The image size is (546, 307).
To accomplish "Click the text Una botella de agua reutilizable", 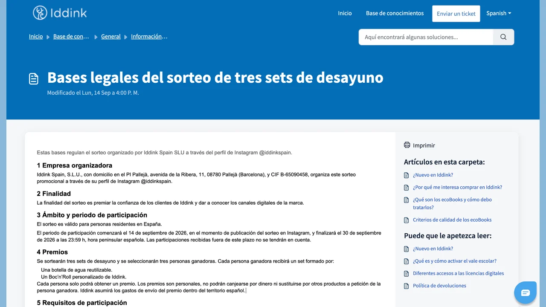I will 77,270.
